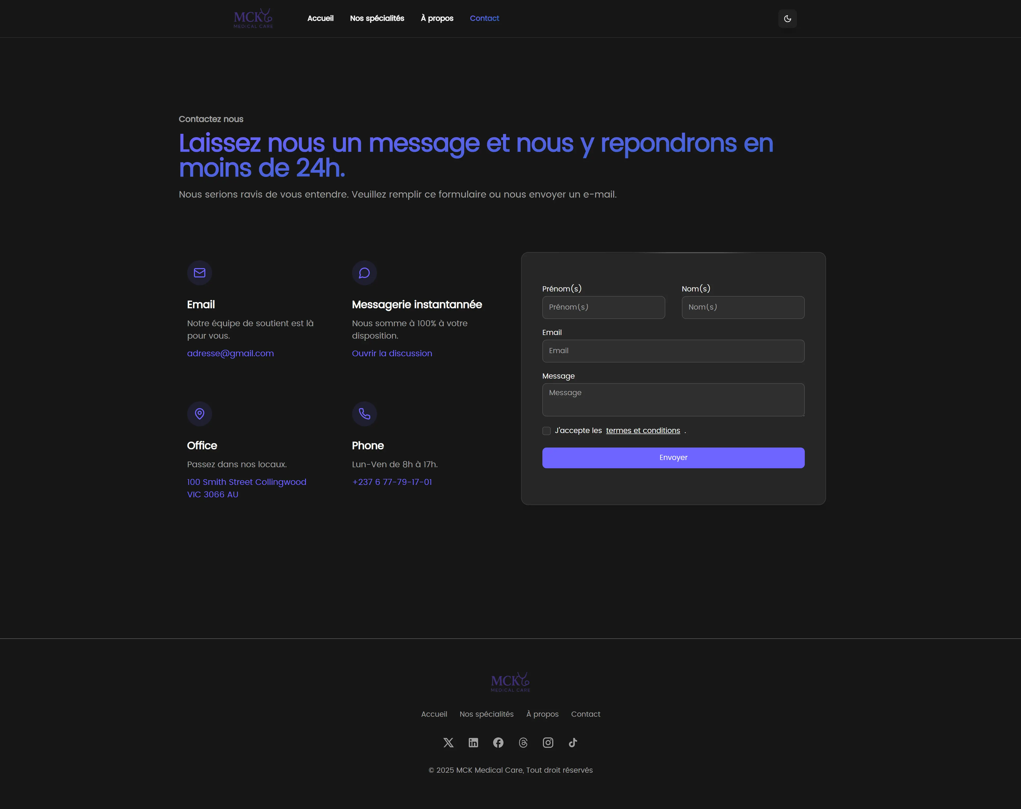Toggle the dark mode moon button
The height and width of the screenshot is (809, 1021).
point(787,19)
